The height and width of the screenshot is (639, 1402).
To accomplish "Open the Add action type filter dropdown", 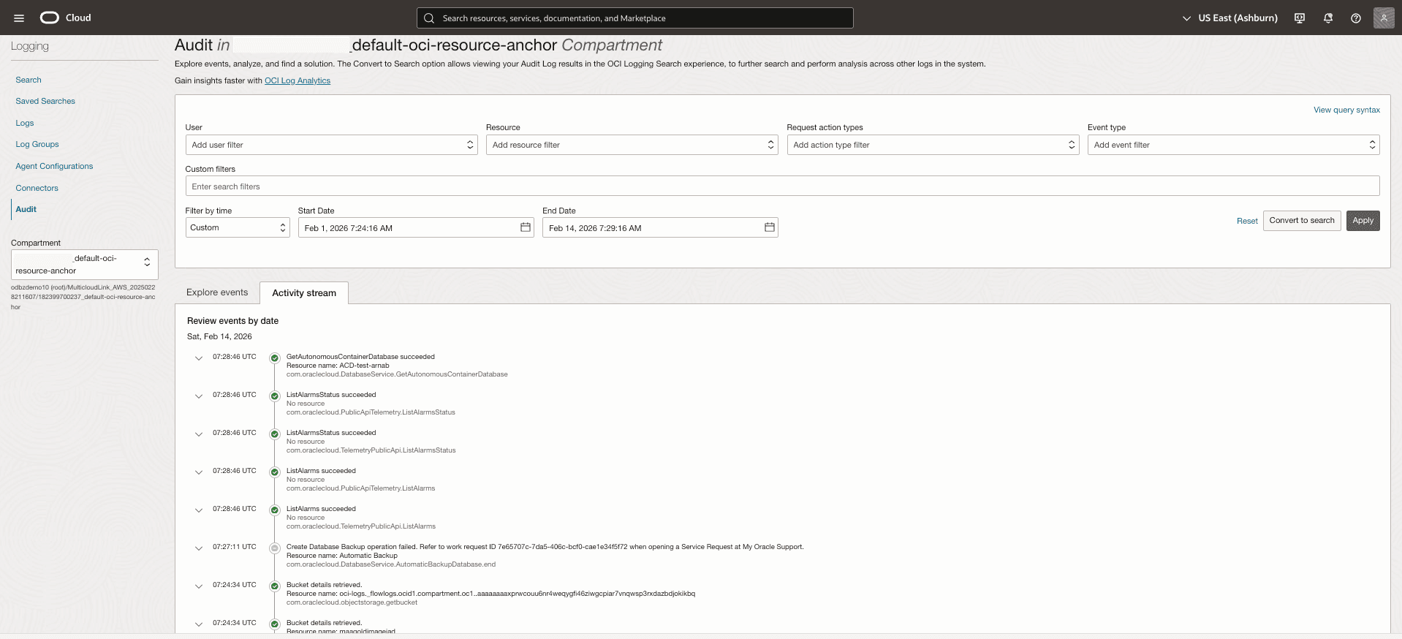I will (933, 145).
